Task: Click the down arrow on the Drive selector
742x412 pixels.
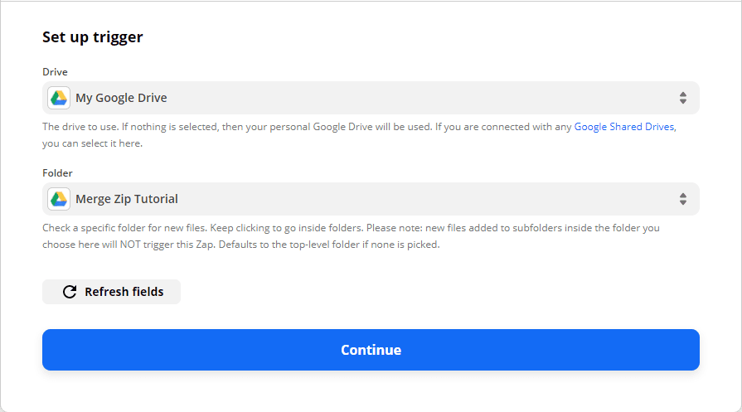Action: (683, 102)
